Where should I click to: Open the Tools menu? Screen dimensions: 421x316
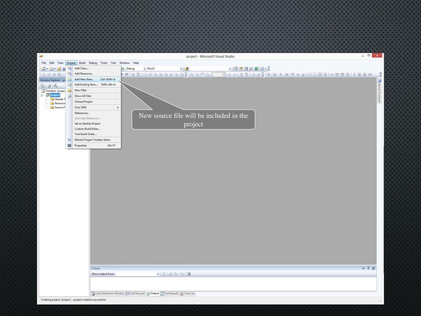pyautogui.click(x=104, y=63)
